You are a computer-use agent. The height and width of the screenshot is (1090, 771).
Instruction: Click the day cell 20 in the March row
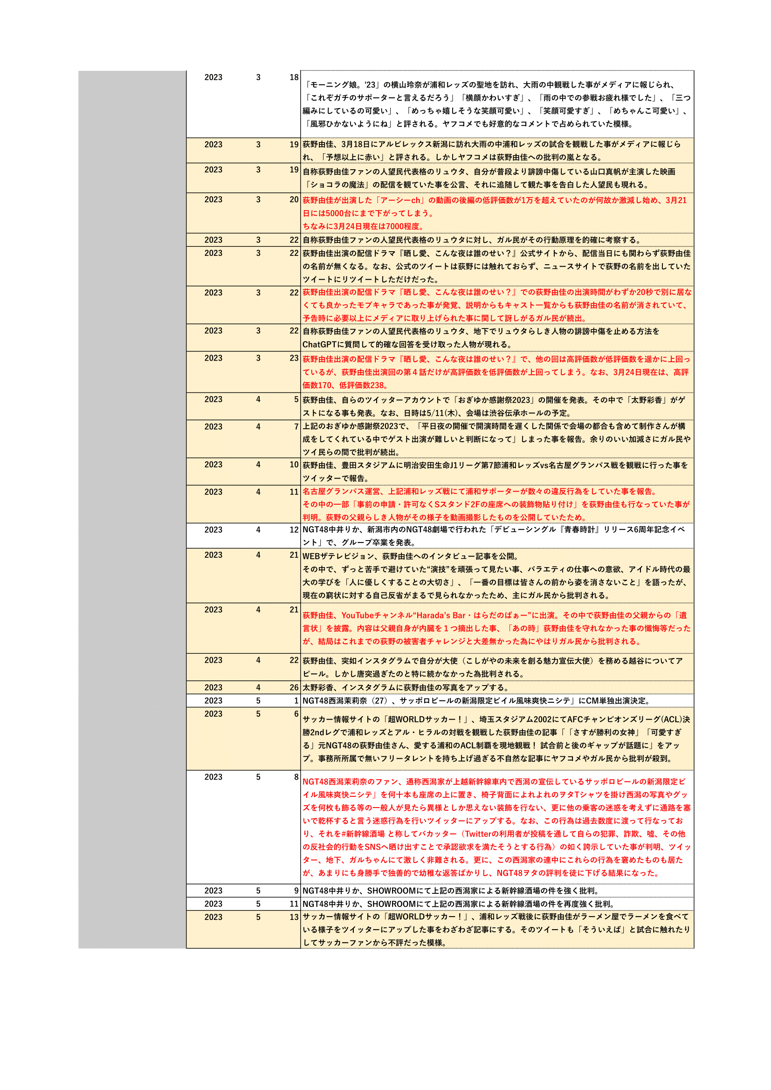[294, 200]
